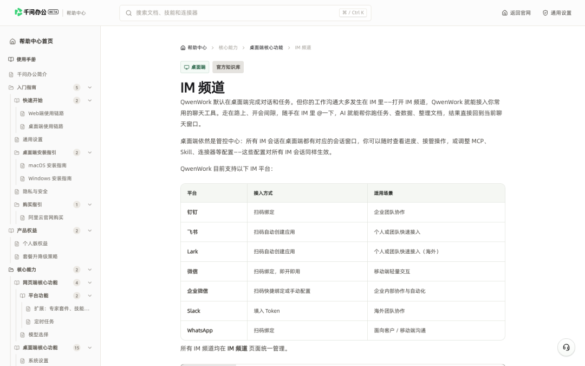Click the document icon beside 套餐升降级策略
The image size is (585, 366).
[17, 256]
